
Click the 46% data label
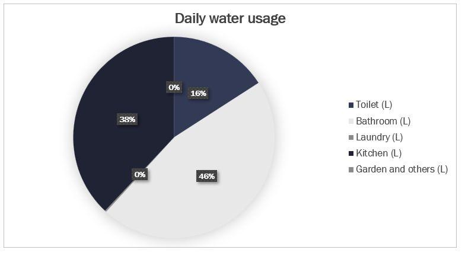point(206,176)
